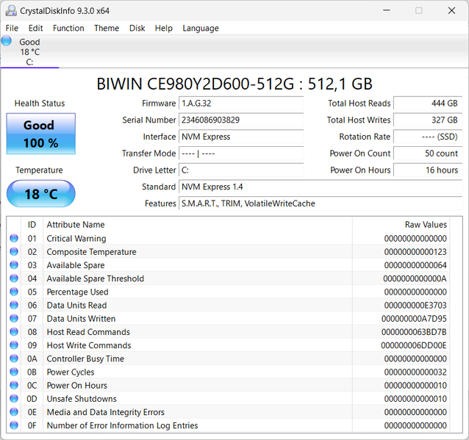Click the Good 100 % health status button

pyautogui.click(x=41, y=134)
